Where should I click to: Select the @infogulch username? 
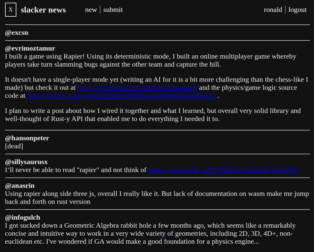22,218
